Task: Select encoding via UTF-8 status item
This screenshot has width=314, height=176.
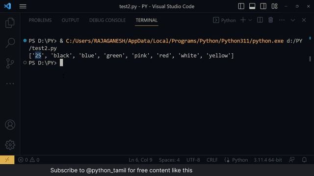Action: pos(193,160)
